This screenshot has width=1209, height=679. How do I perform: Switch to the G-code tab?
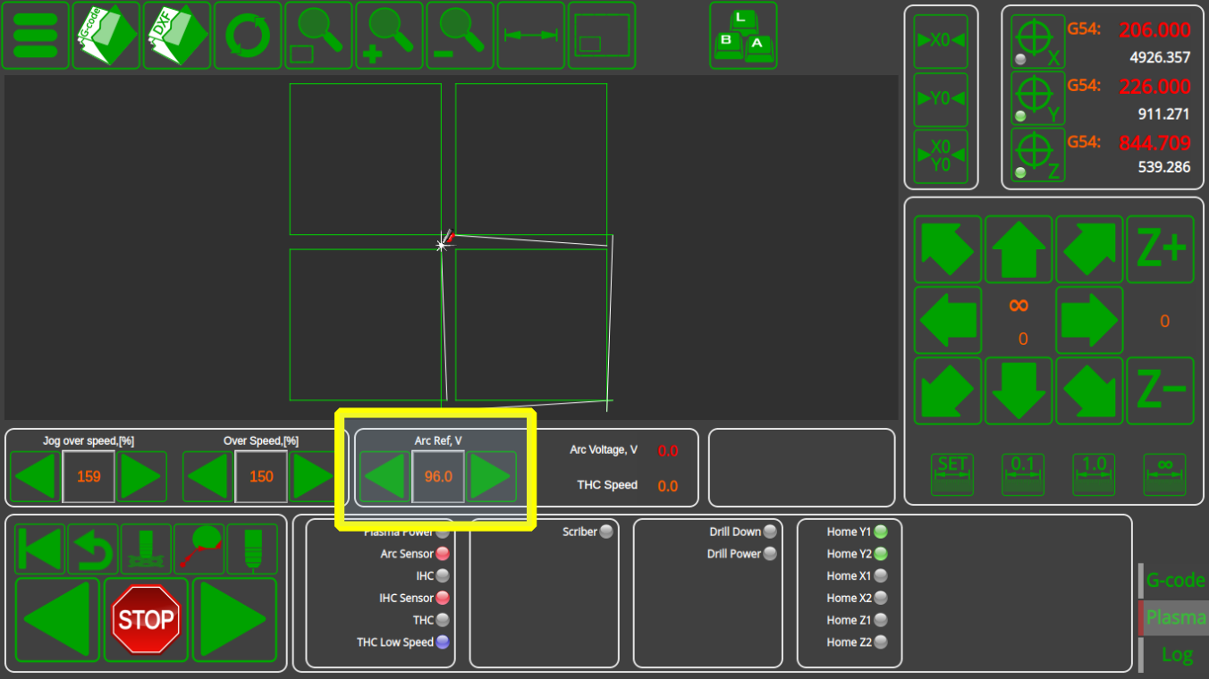pos(1175,581)
